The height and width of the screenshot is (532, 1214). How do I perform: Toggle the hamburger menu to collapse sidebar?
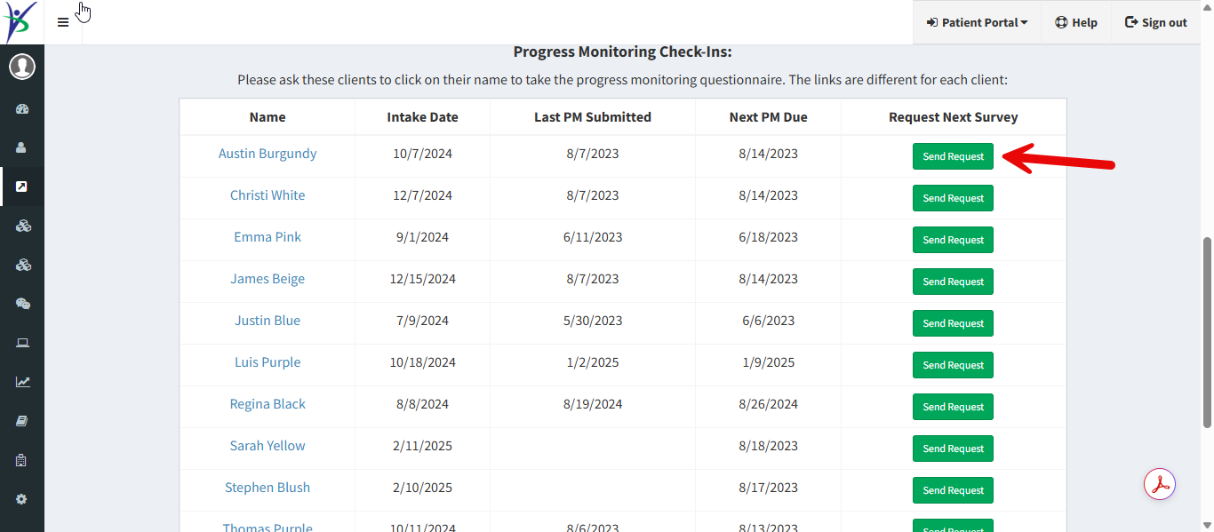coord(63,22)
